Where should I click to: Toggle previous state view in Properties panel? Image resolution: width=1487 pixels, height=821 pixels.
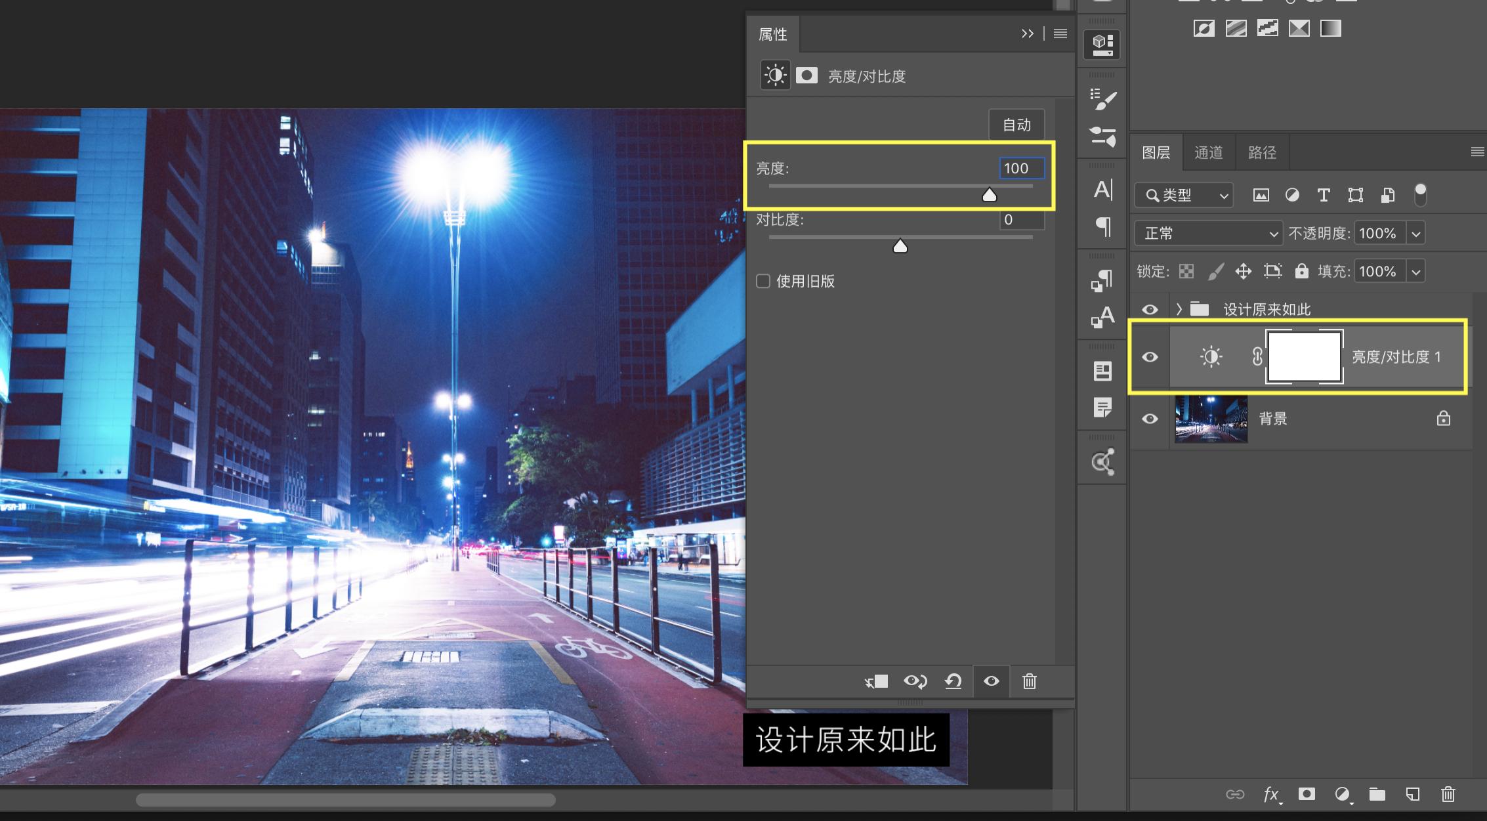(x=915, y=681)
